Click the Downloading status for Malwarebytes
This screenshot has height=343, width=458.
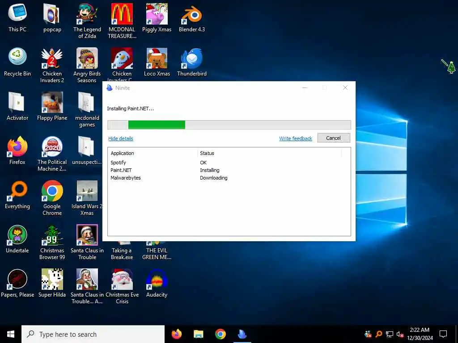(x=213, y=178)
